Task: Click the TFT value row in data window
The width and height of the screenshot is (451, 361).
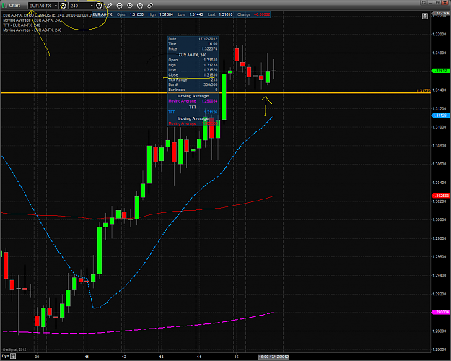Action: tap(193, 112)
